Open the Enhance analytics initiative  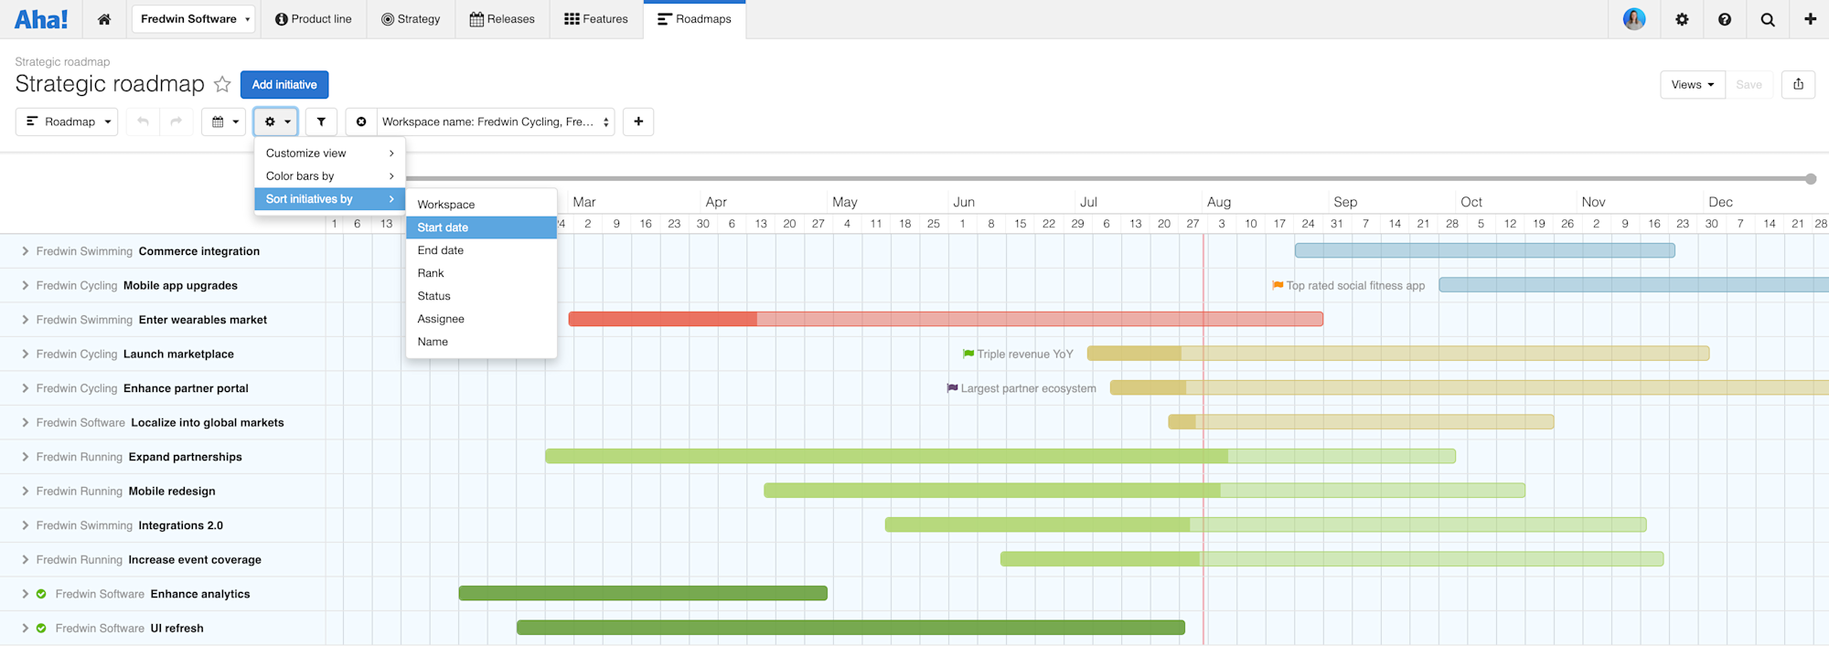(x=200, y=594)
